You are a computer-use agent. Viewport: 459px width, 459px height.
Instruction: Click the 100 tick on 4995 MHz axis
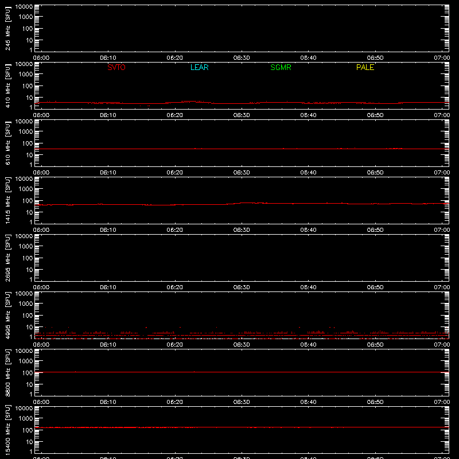click(28, 316)
